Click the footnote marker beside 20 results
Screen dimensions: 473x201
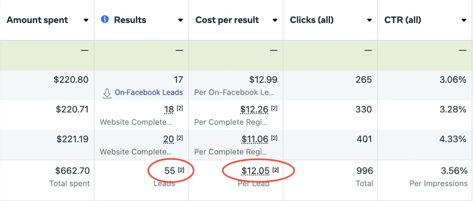(180, 138)
